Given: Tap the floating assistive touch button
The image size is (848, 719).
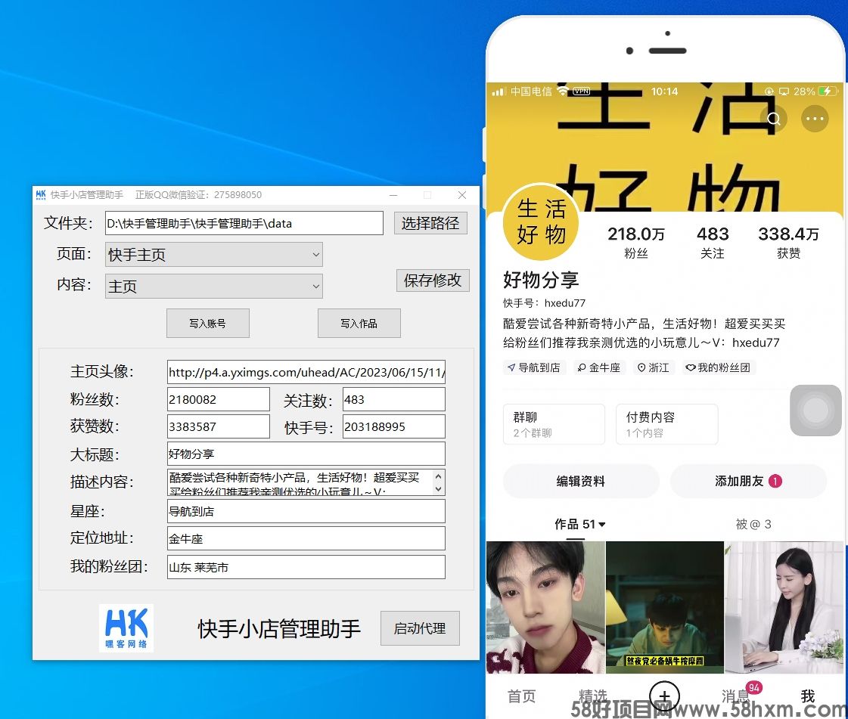Looking at the screenshot, I should 815,411.
